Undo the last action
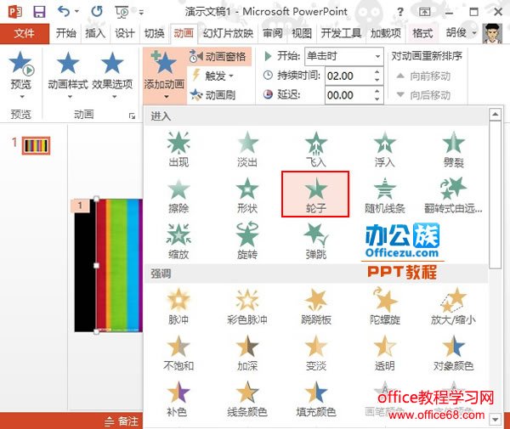 click(64, 12)
